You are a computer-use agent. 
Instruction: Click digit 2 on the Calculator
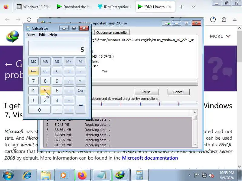(45, 100)
